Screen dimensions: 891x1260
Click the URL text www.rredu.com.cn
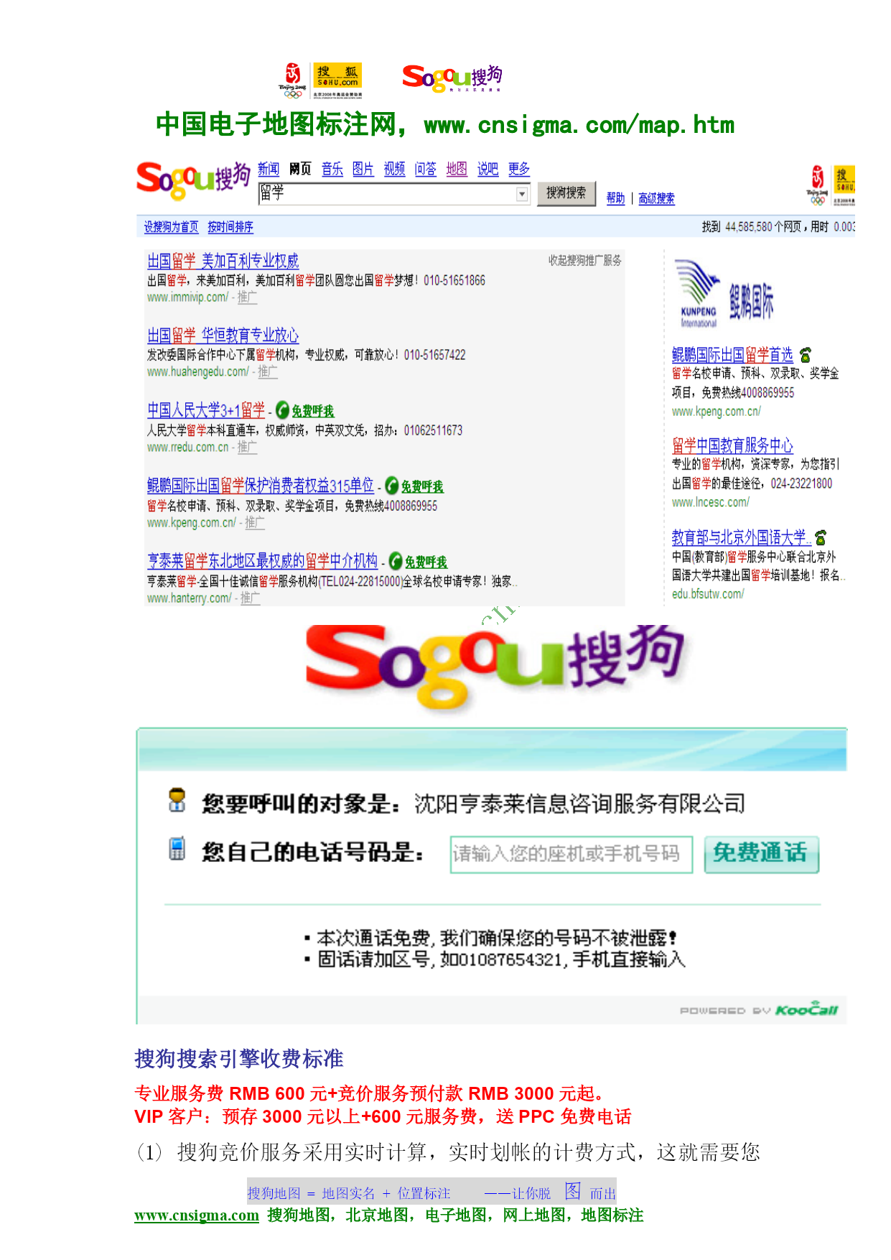(x=188, y=448)
